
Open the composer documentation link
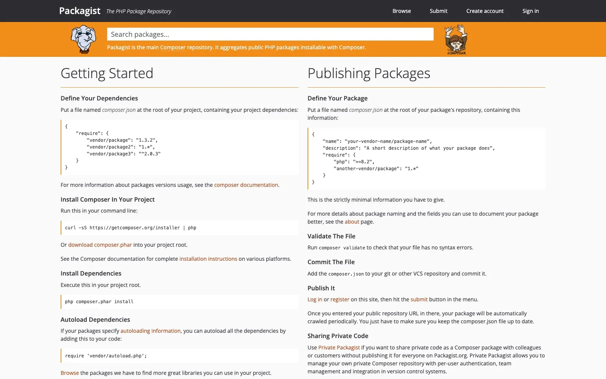click(246, 185)
